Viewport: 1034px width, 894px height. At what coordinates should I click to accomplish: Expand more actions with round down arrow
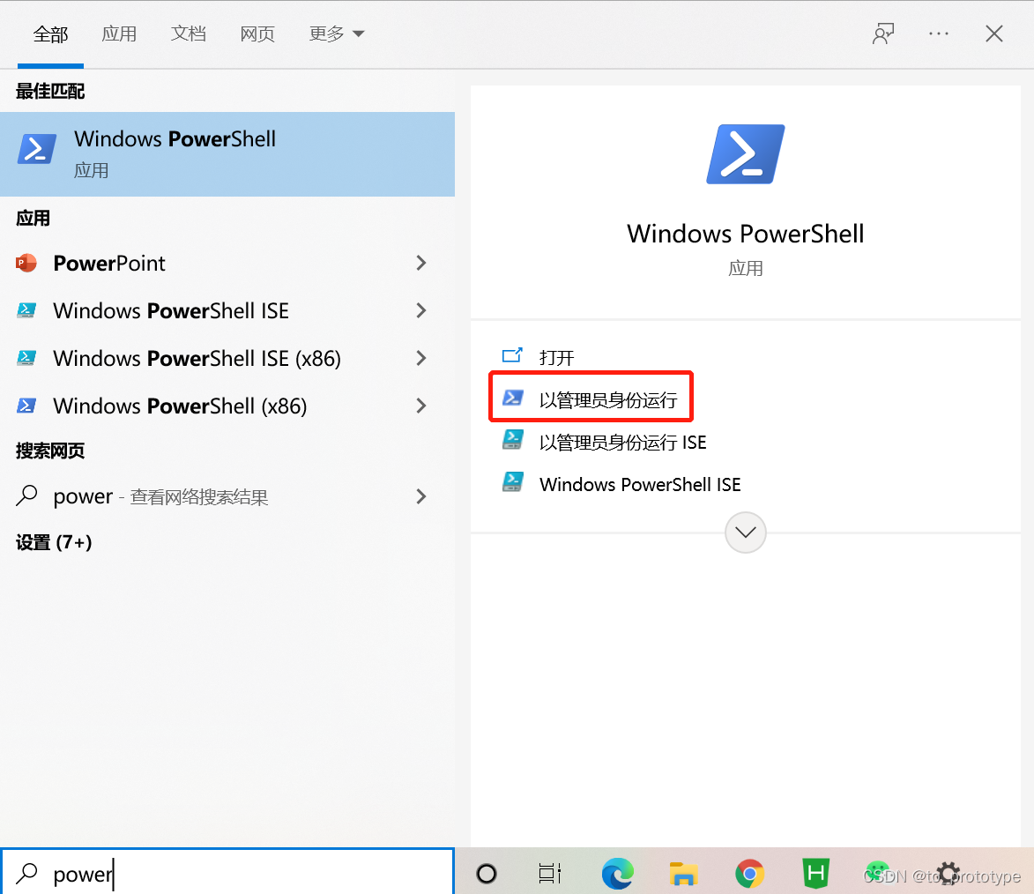click(745, 533)
